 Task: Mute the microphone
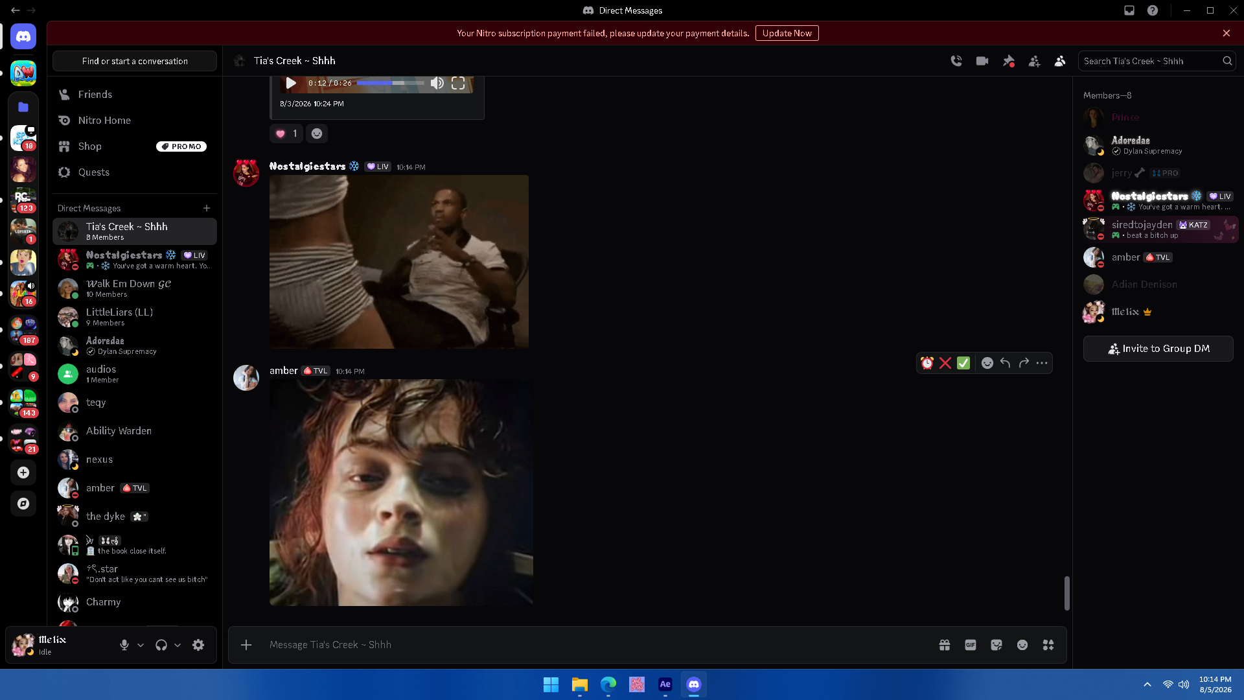coord(124,645)
